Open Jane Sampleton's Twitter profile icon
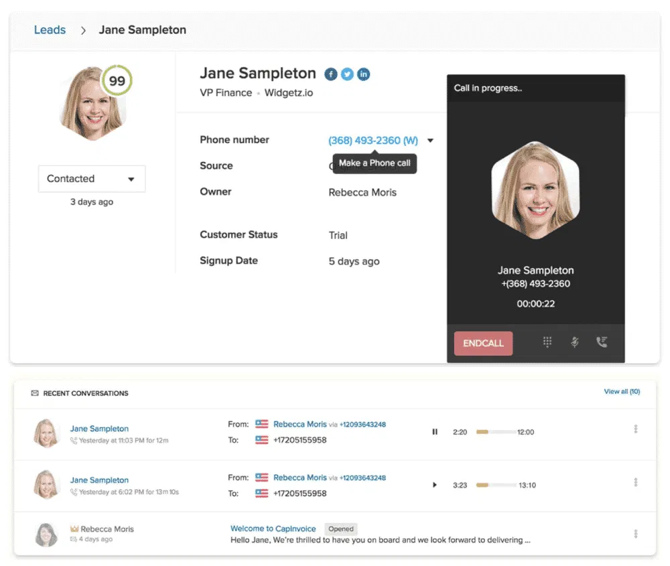This screenshot has height=566, width=670. (x=347, y=74)
